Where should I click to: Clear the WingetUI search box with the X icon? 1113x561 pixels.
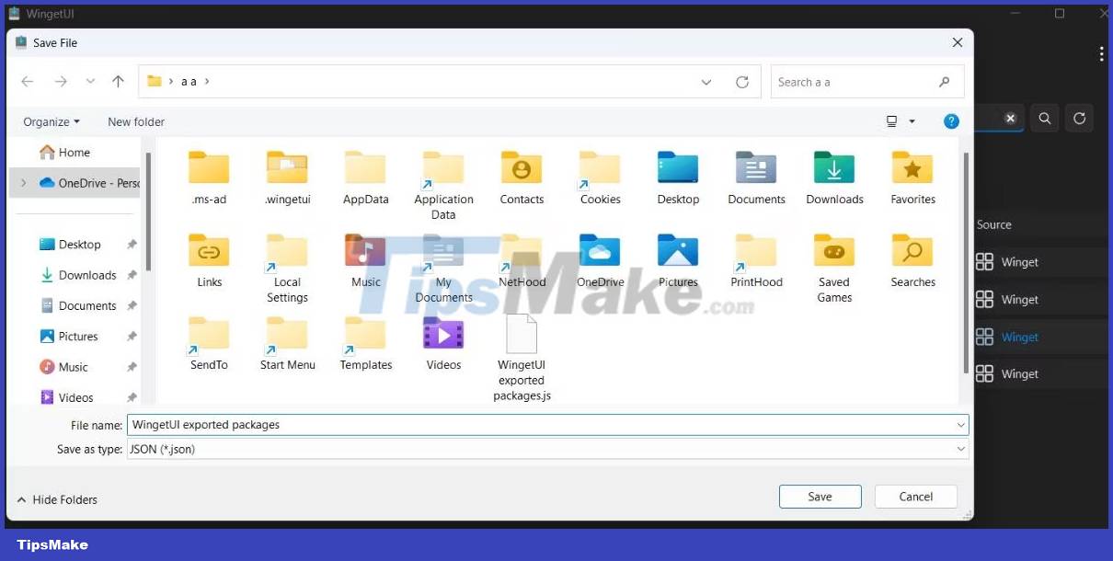click(1010, 118)
